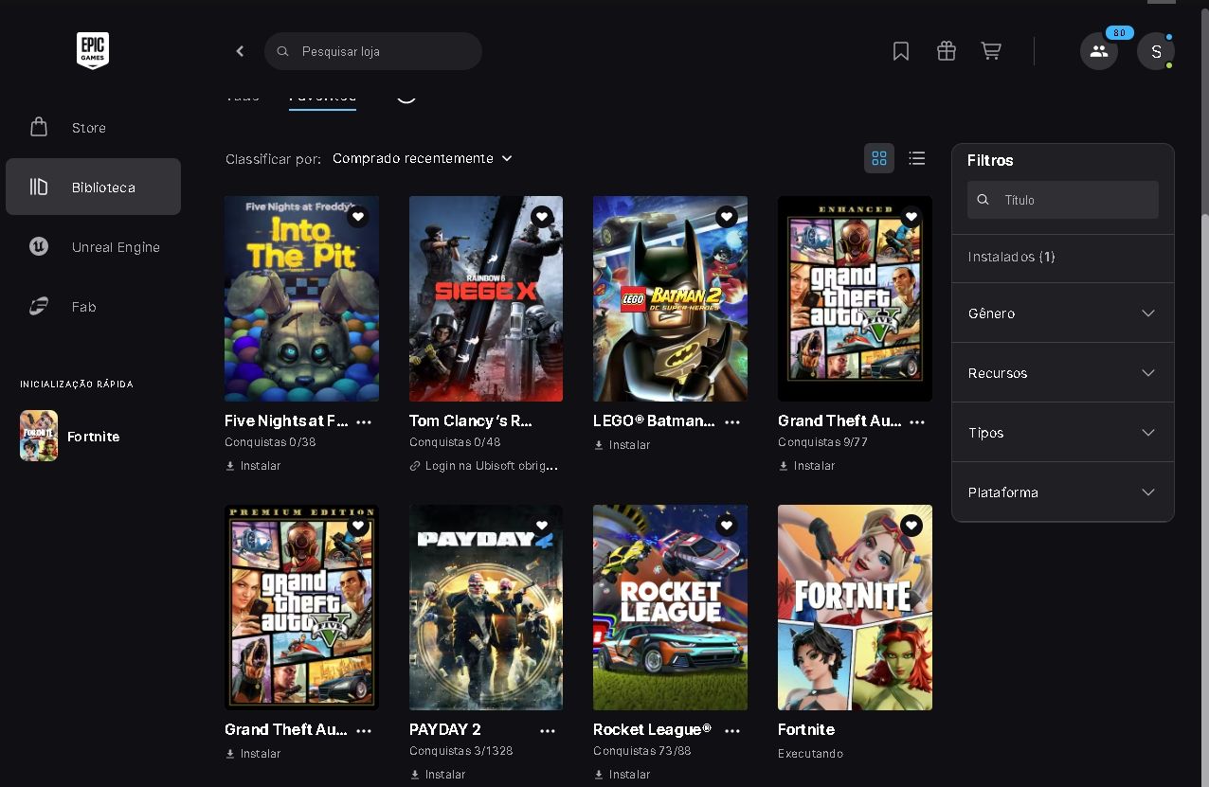Switch to grid view
Image resolution: width=1209 pixels, height=787 pixels.
(x=879, y=158)
